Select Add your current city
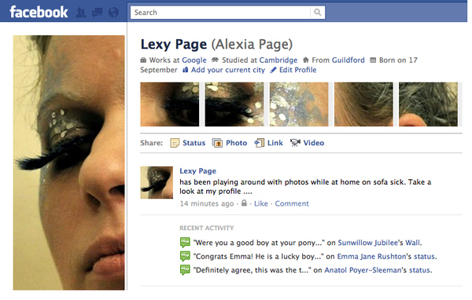 [x=228, y=70]
